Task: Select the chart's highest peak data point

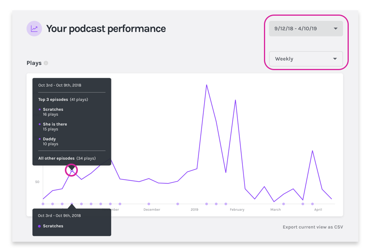Action: tap(207, 85)
